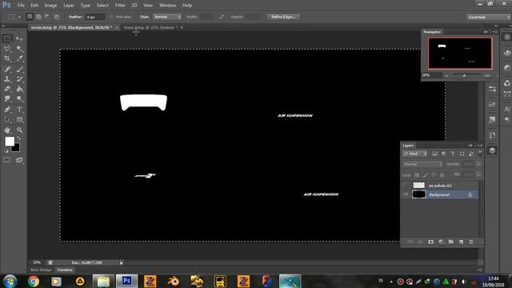Toggle Quick Mask mode

(x=7, y=160)
